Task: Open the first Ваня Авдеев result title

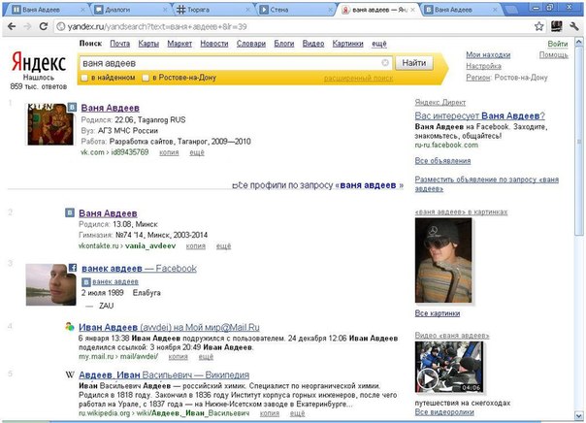Action: click(x=111, y=108)
